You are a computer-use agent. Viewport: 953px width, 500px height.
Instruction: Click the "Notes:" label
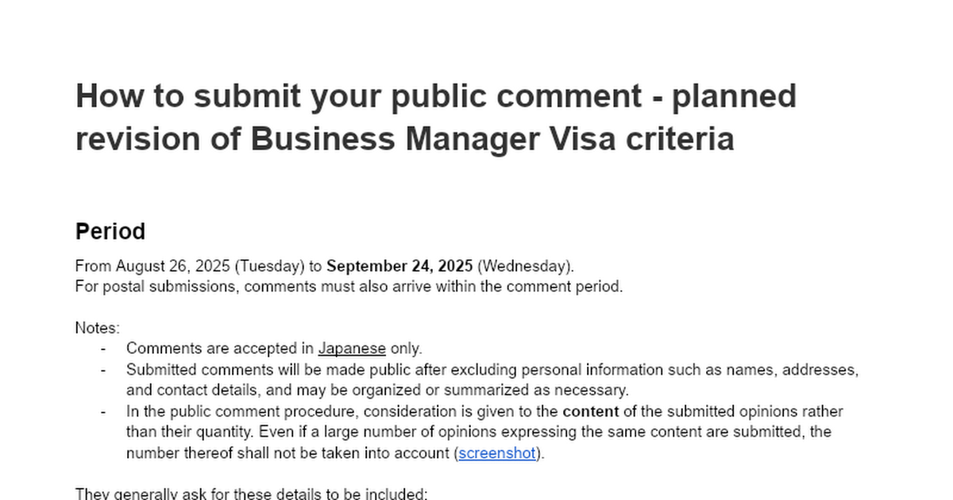point(98,328)
